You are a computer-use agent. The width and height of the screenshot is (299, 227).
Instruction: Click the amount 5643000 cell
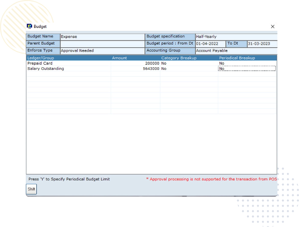[x=135, y=69]
